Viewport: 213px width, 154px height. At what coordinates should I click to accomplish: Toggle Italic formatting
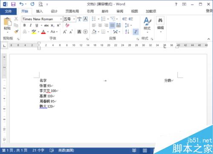(x=31, y=25)
